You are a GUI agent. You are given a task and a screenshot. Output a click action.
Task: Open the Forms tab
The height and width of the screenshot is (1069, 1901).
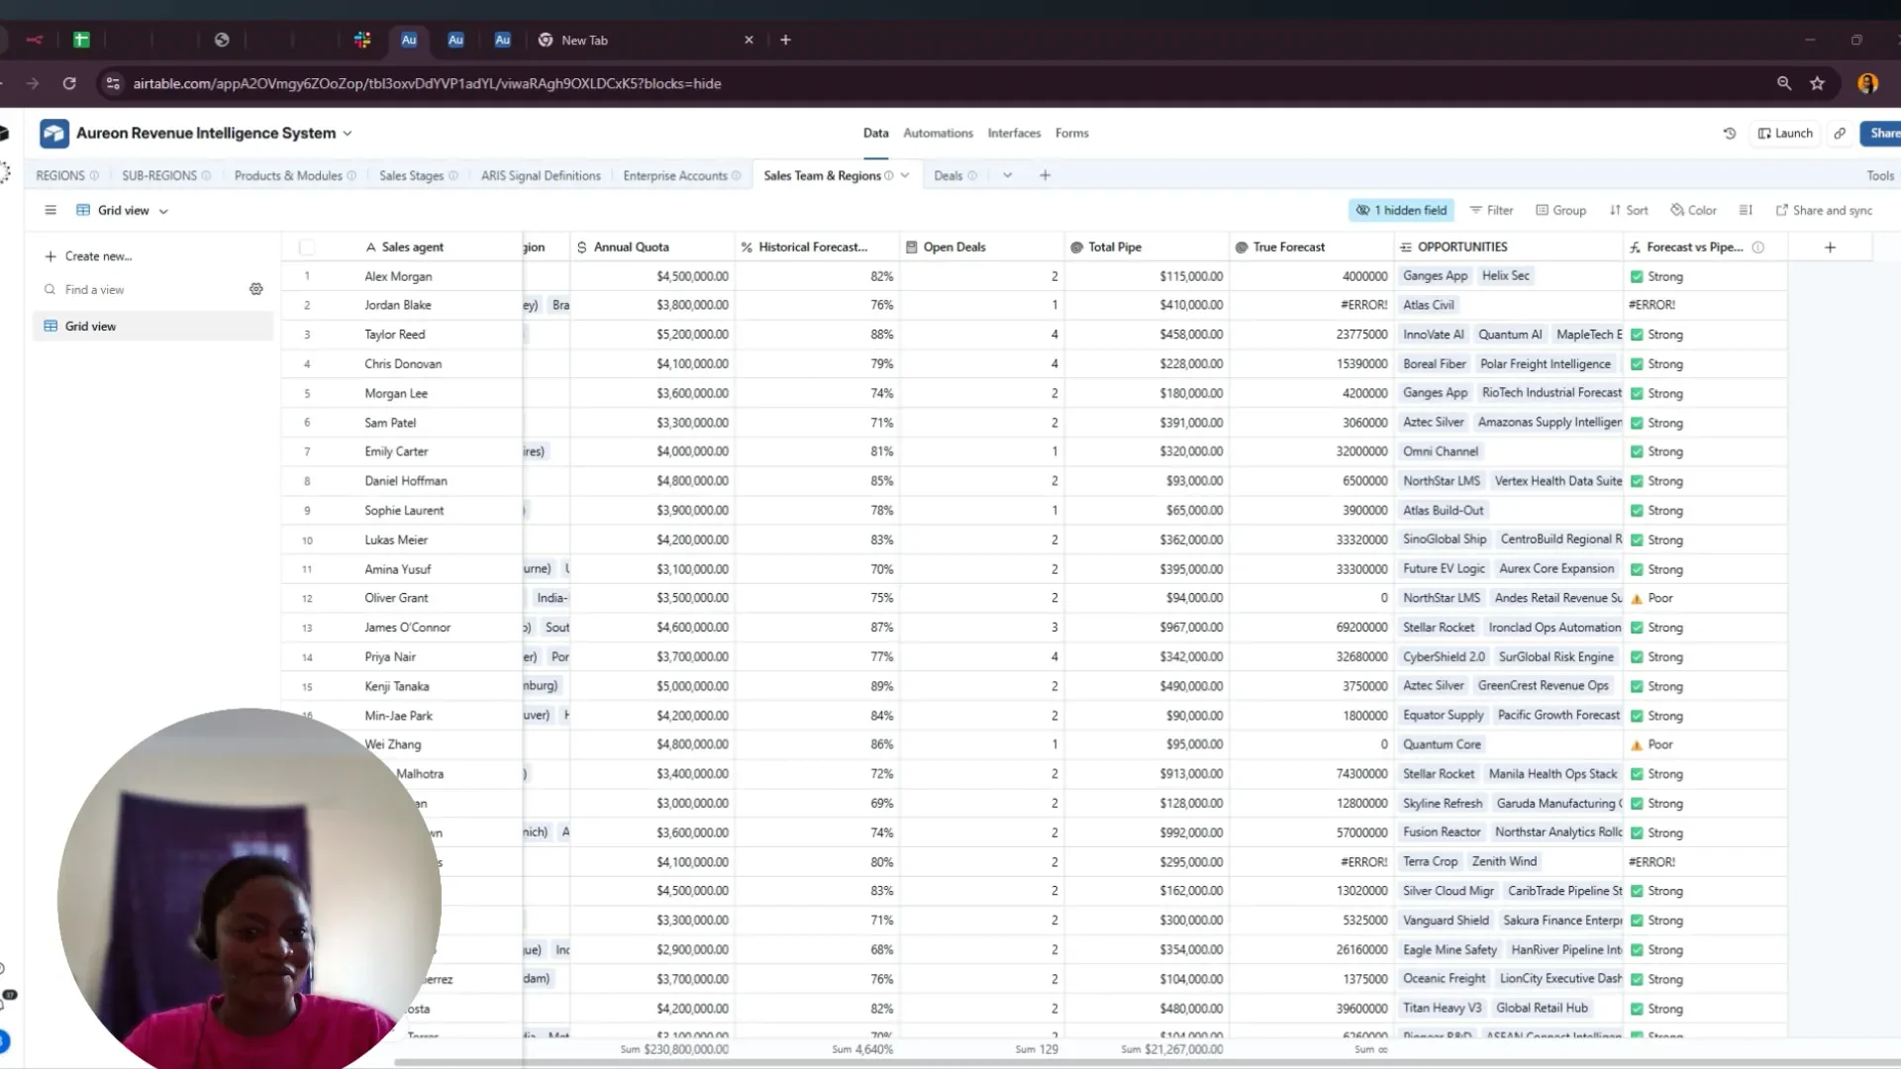(1071, 133)
